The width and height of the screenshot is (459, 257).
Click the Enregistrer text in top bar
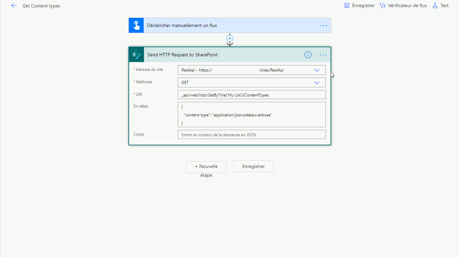(363, 5)
